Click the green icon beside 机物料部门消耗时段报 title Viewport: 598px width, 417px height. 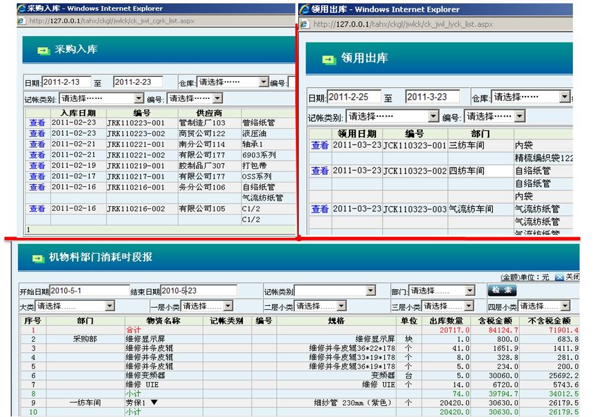point(38,258)
